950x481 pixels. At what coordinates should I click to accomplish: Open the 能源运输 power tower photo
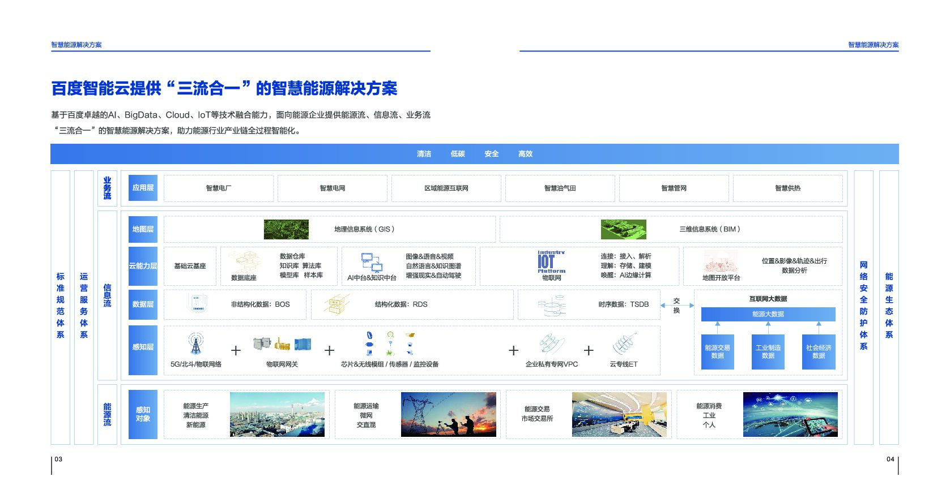click(449, 415)
